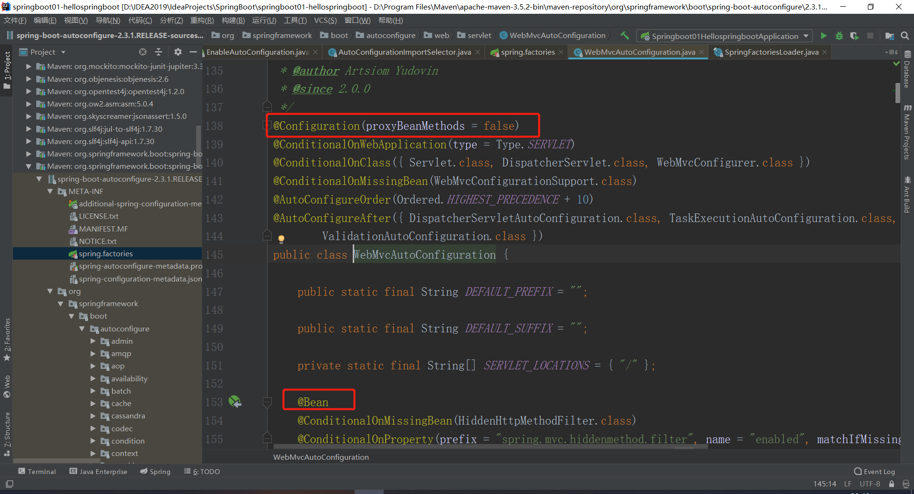The image size is (914, 494).
Task: Click the editor horizontal scrollbar
Action: pyautogui.click(x=476, y=446)
